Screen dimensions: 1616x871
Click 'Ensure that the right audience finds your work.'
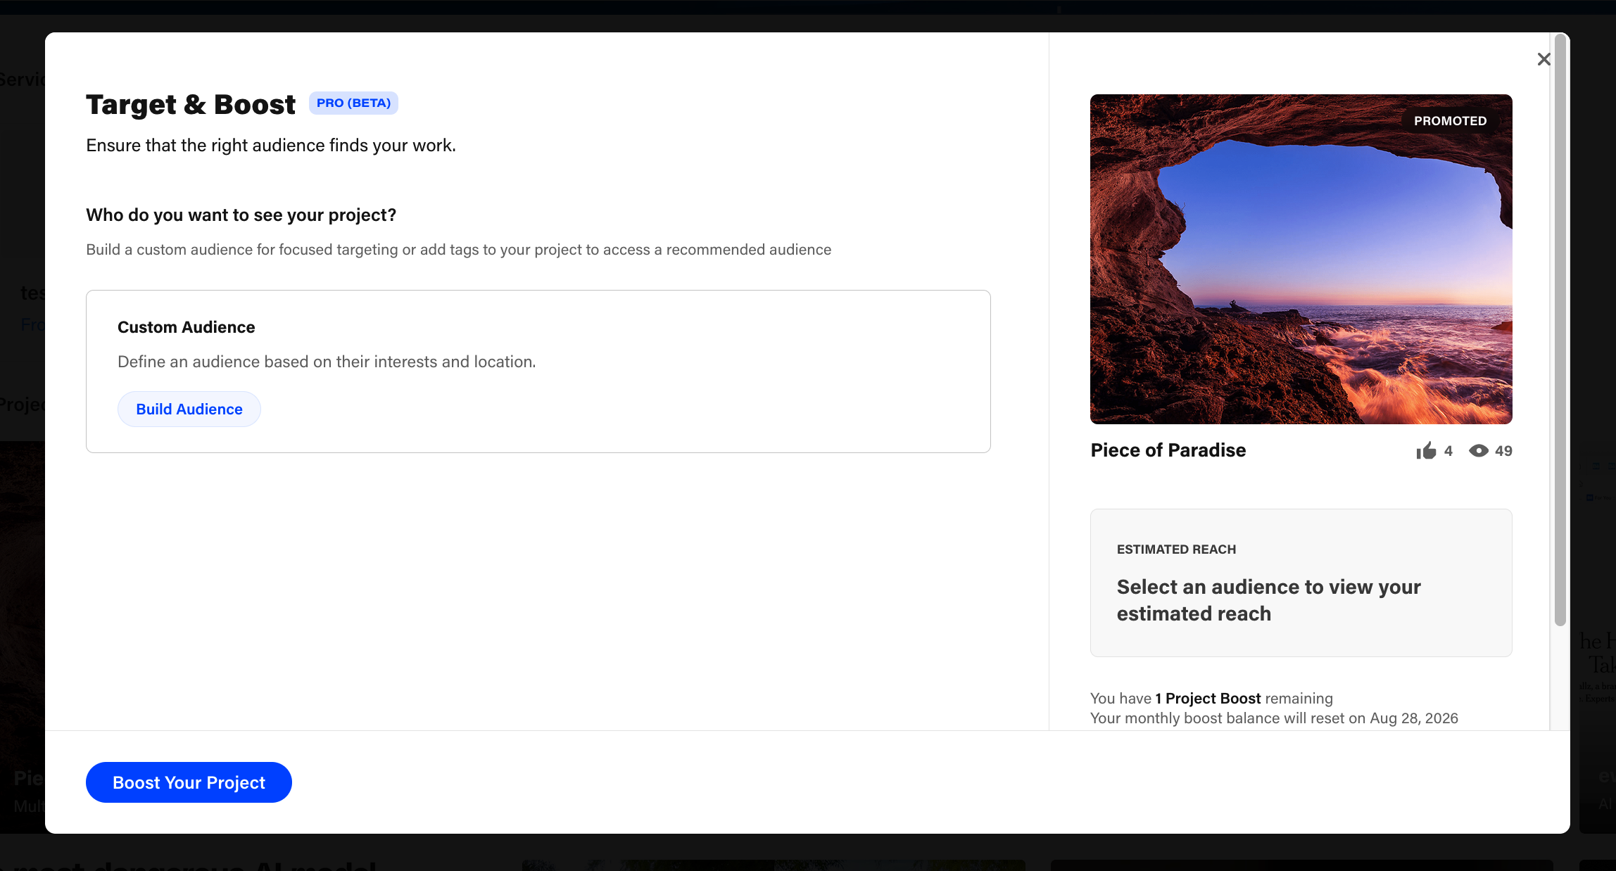[271, 145]
